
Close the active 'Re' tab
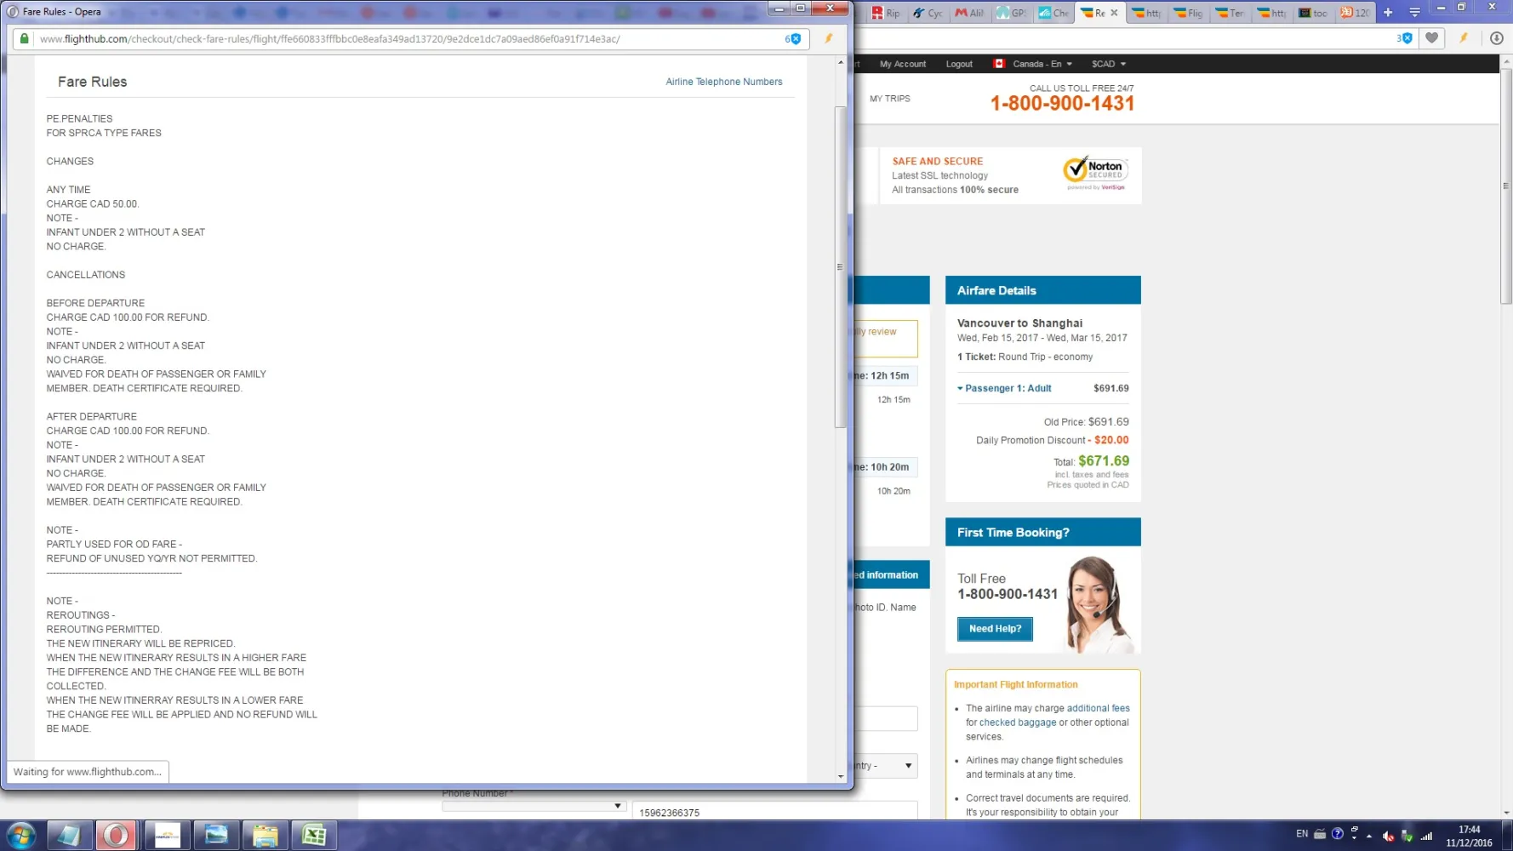1114,13
